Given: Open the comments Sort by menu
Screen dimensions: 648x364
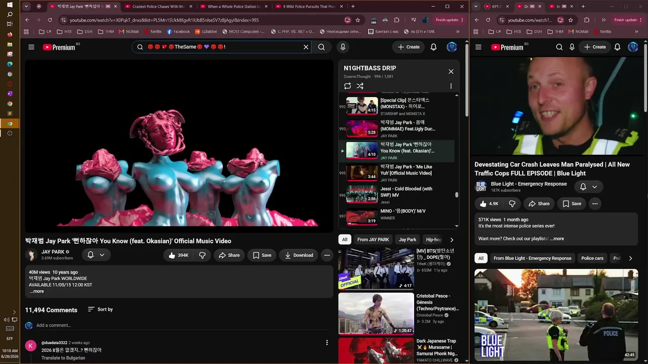Looking at the screenshot, I should tap(100, 309).
